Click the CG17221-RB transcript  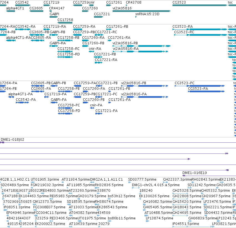coord(98,57)
